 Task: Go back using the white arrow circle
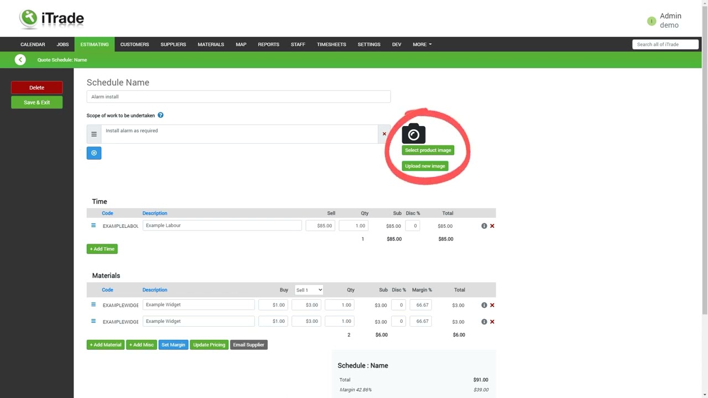(x=20, y=60)
